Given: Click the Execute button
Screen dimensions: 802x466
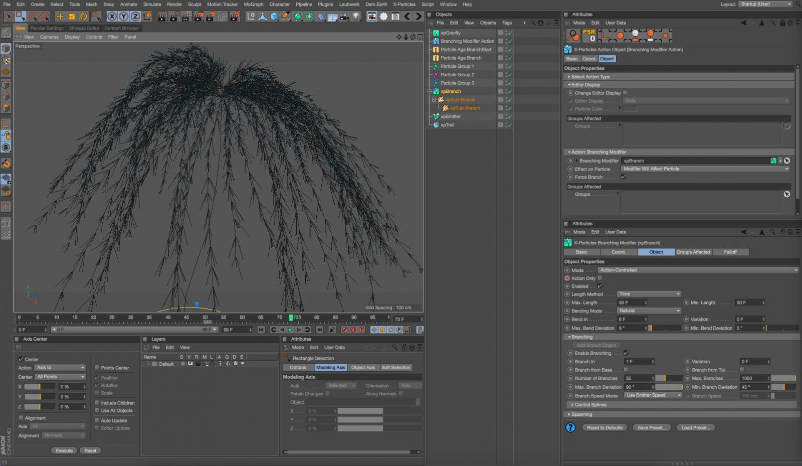Looking at the screenshot, I should pyautogui.click(x=64, y=450).
